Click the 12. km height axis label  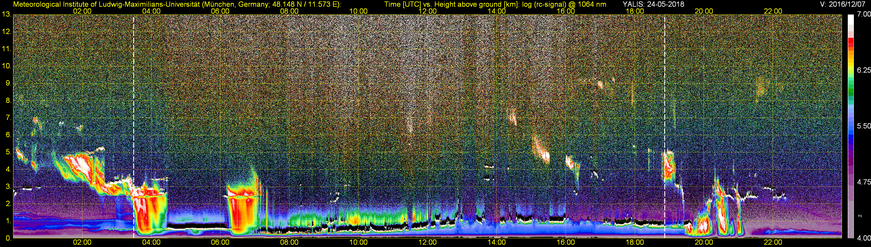6,31
